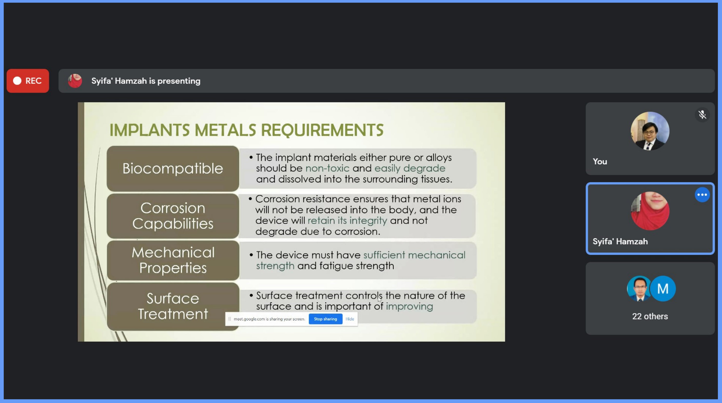Click the You name label
Screen dimensions: 722x403
point(600,162)
